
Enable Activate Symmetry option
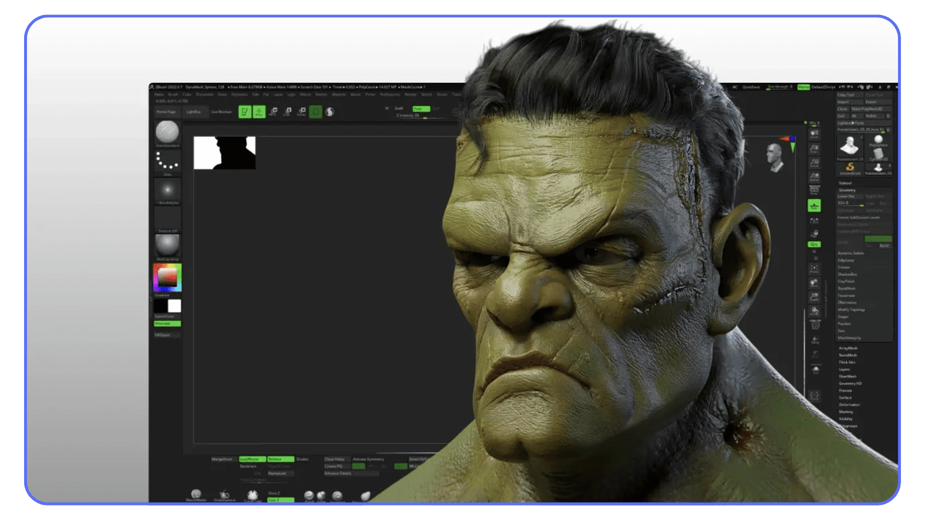368,459
